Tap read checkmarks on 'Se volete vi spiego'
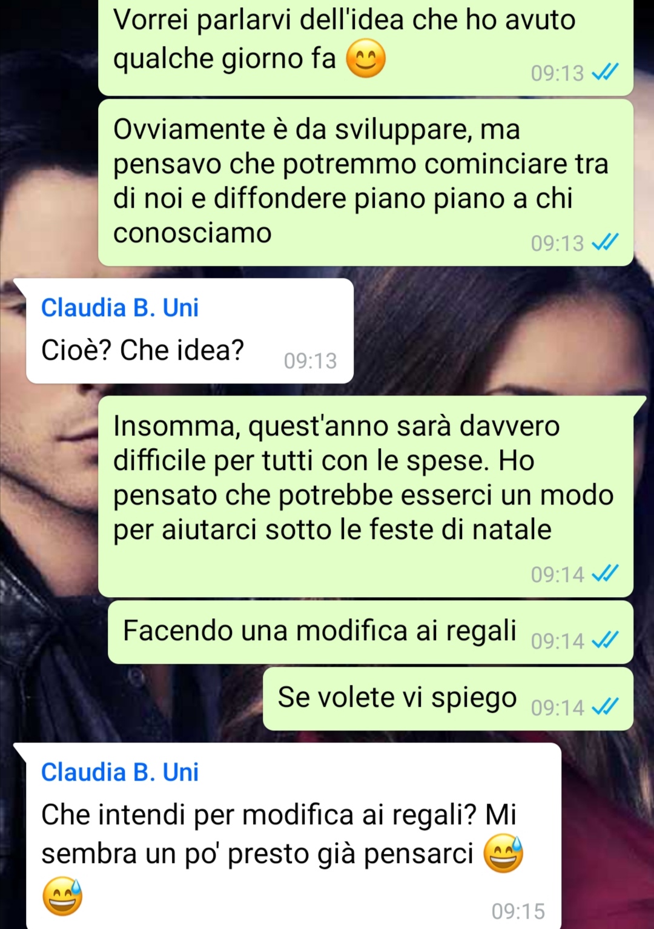Screen dimensions: 654x929 click(605, 707)
